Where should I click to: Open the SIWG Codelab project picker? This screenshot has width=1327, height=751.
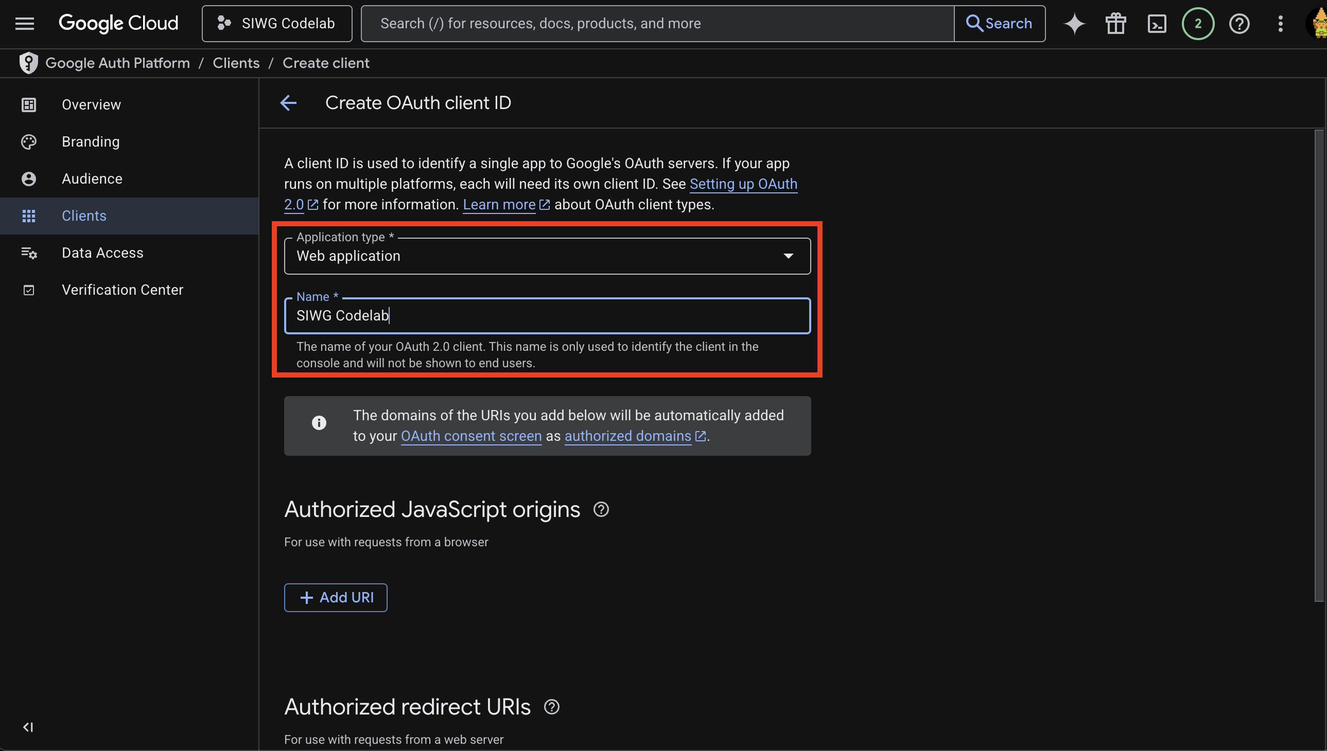(276, 23)
